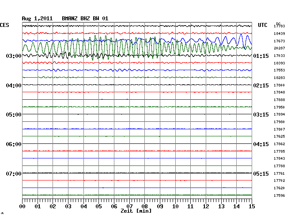Click the offset value "17807"
287x218 pixels.
coord(279,129)
